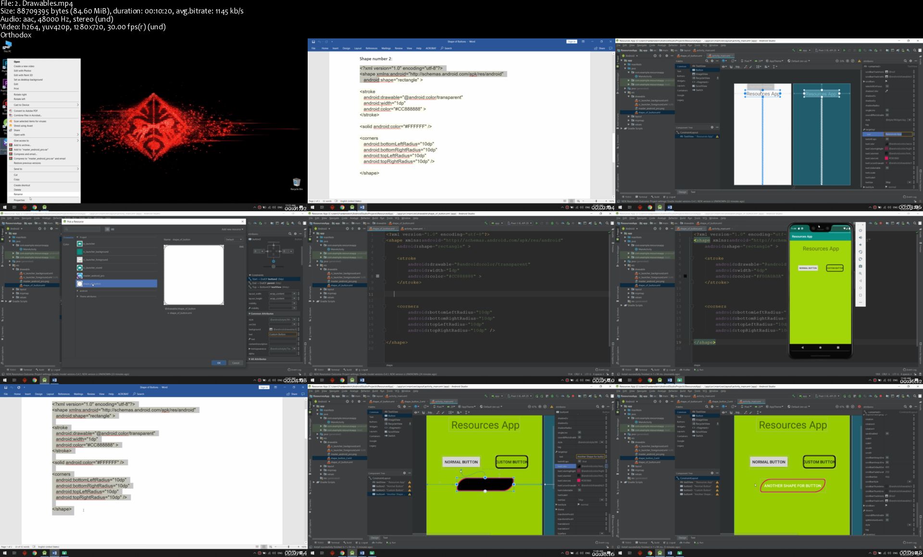Open the Add new resource dropdown
Image resolution: width=923 pixels, height=557 pixels.
click(x=232, y=229)
